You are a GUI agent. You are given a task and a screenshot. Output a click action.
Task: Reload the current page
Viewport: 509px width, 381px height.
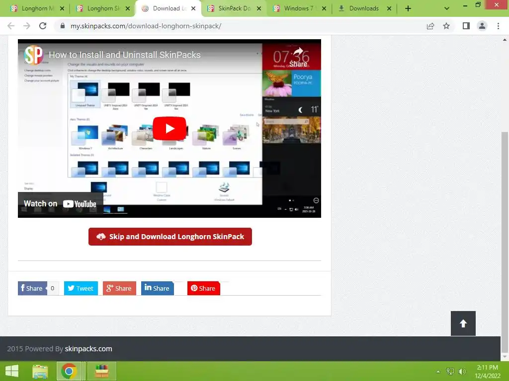point(43,26)
